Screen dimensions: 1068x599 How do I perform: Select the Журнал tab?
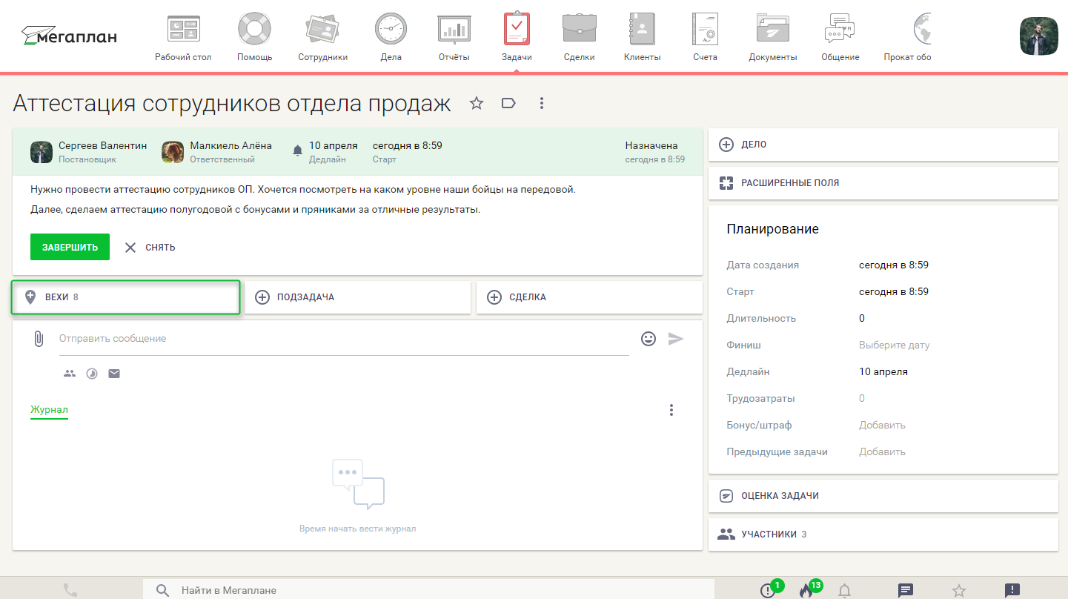[x=49, y=410]
